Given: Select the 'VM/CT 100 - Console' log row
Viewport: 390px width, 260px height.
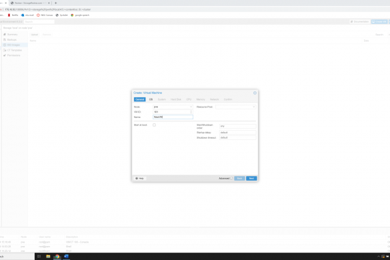Looking at the screenshot, I should tap(195, 242).
